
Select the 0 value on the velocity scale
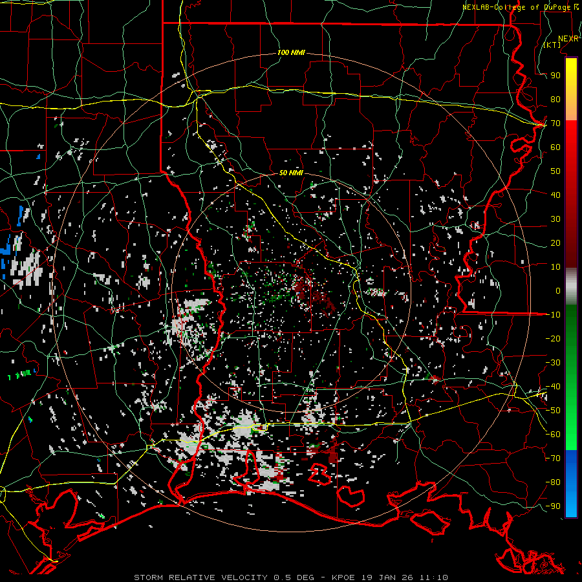tap(558, 290)
